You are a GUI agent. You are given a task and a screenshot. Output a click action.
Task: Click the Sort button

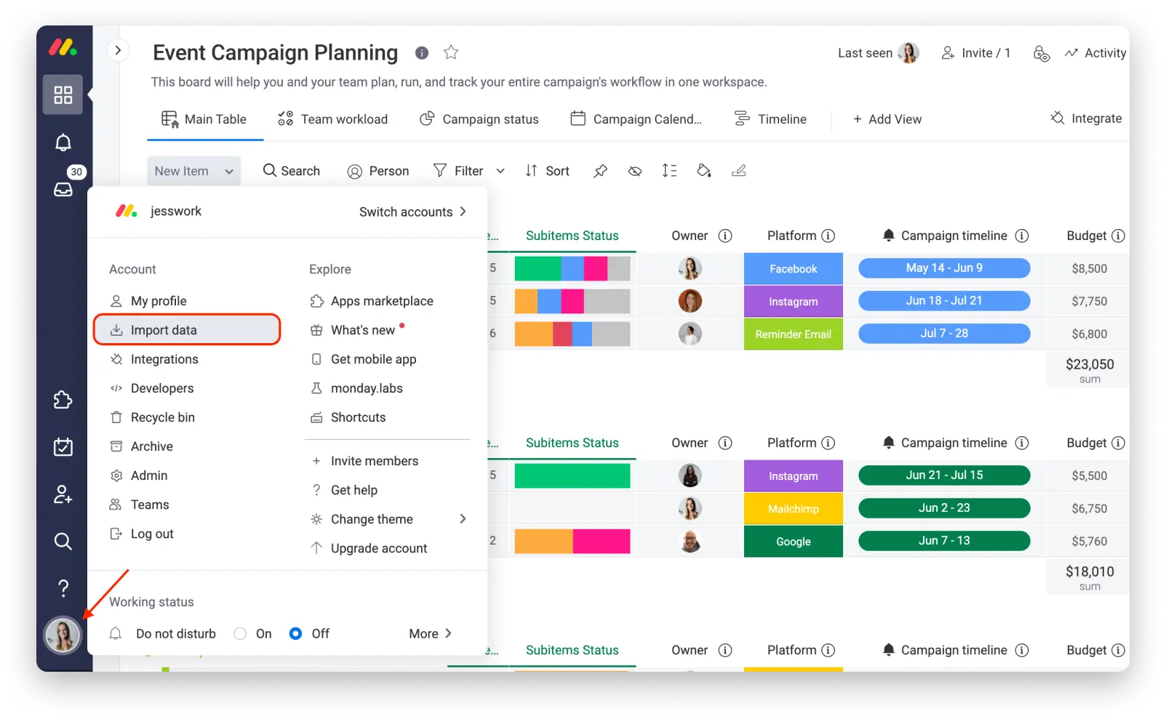(x=548, y=171)
